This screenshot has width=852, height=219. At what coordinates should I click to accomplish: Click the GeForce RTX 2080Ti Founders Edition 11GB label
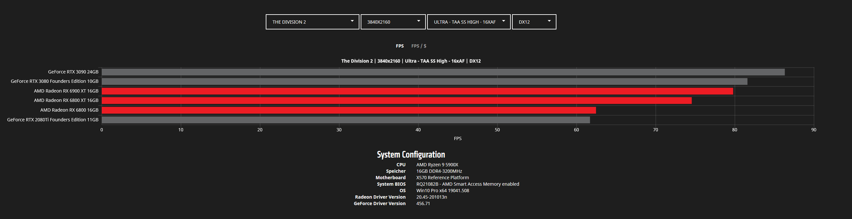click(53, 120)
